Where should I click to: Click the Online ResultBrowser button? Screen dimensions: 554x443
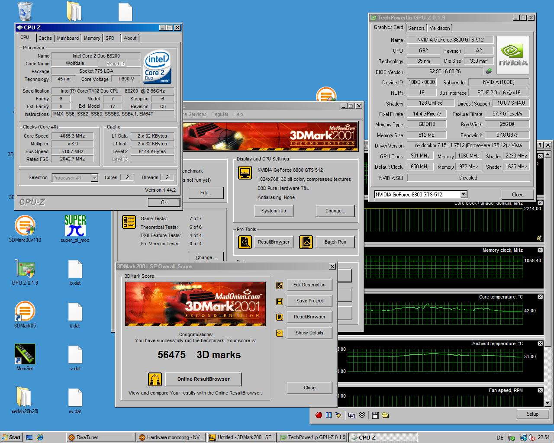(x=203, y=379)
